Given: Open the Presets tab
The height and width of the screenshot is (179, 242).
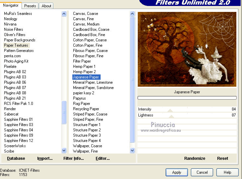Looking at the screenshot, I should 30,6.
